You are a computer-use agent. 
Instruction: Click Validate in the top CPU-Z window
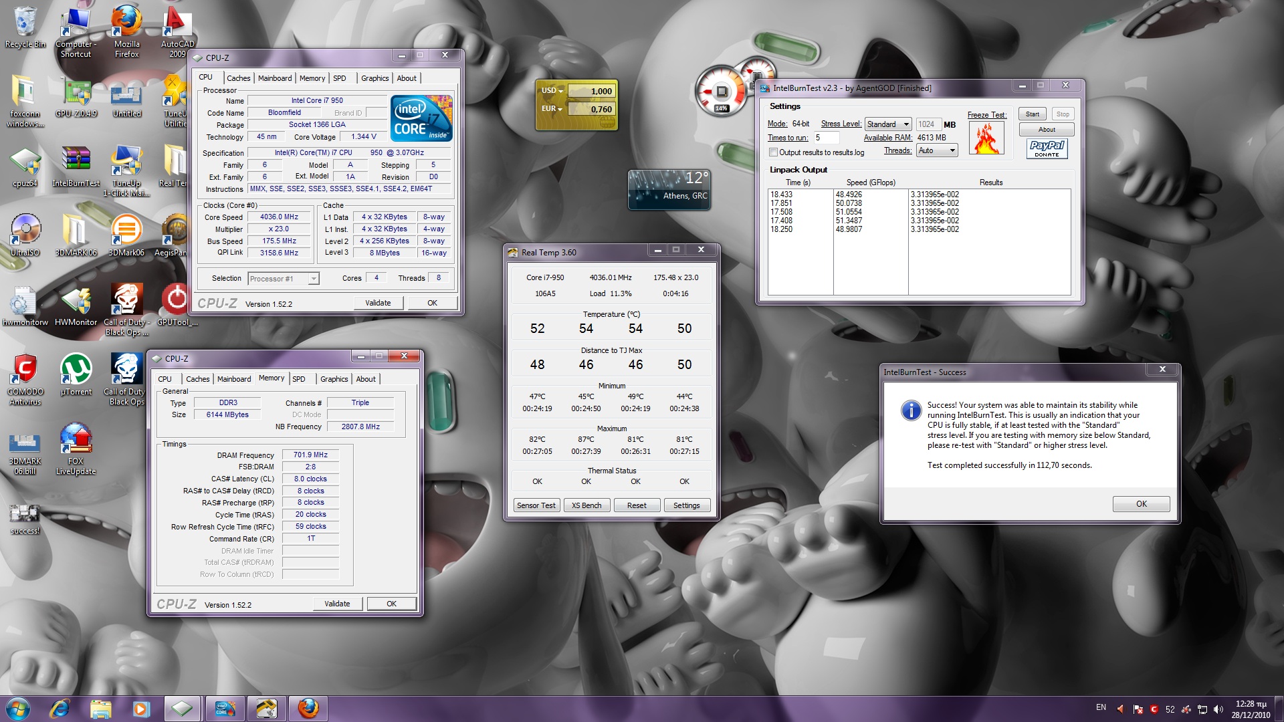tap(378, 303)
